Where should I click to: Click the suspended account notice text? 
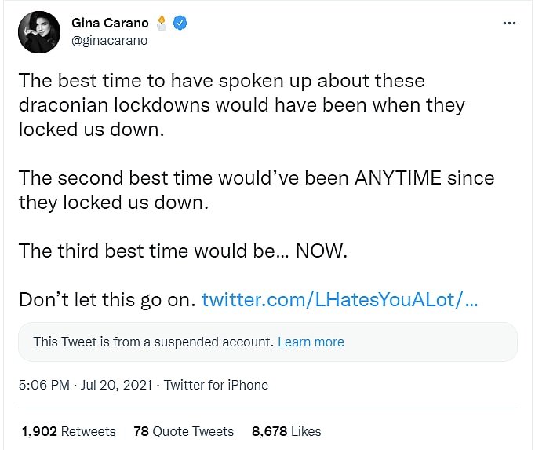[153, 342]
